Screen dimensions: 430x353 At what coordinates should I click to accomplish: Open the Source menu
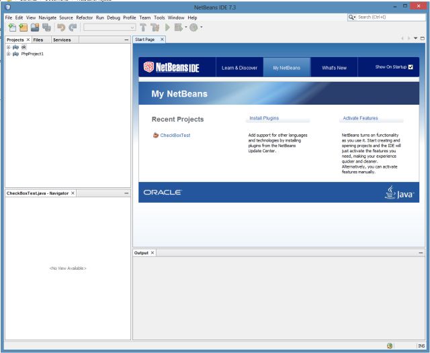[x=66, y=17]
